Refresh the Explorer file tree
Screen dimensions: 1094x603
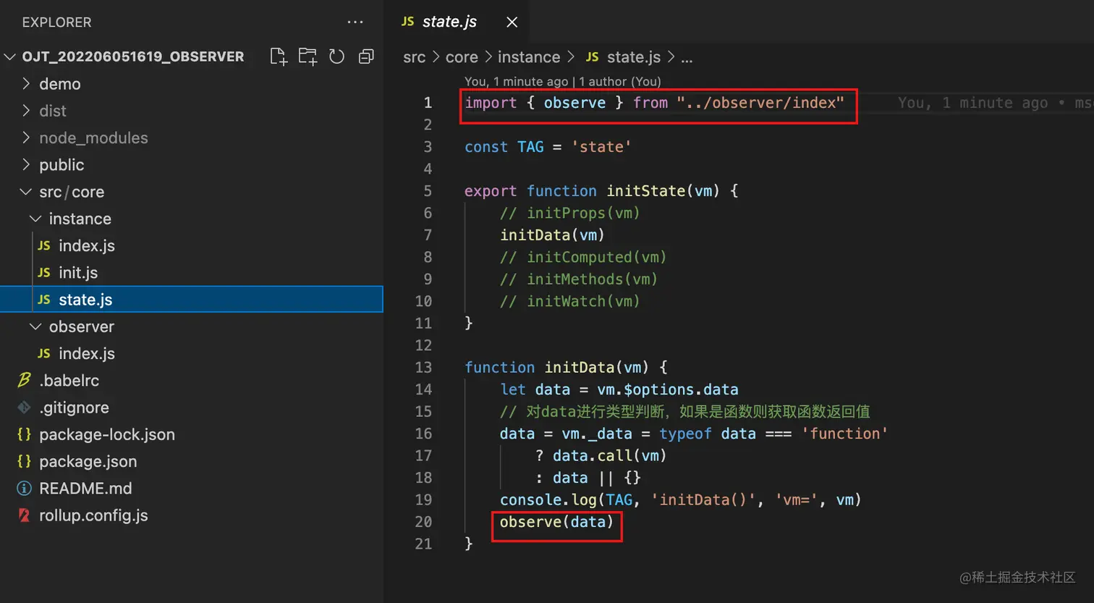click(x=337, y=56)
